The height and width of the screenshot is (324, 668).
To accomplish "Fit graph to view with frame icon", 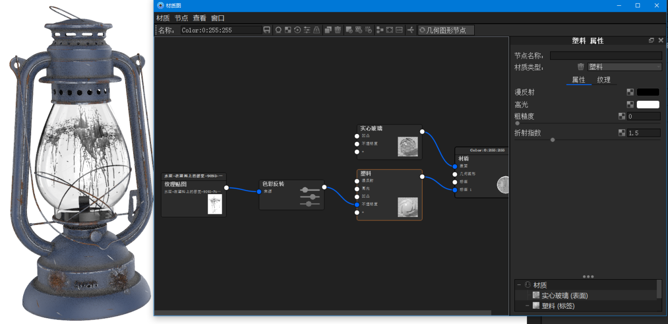I will coord(389,30).
